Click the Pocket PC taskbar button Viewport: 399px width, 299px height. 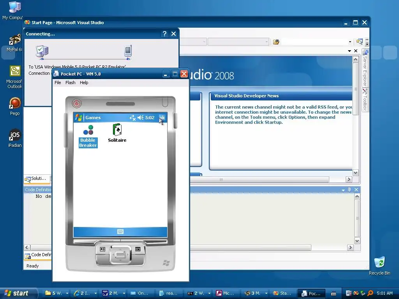point(311,294)
